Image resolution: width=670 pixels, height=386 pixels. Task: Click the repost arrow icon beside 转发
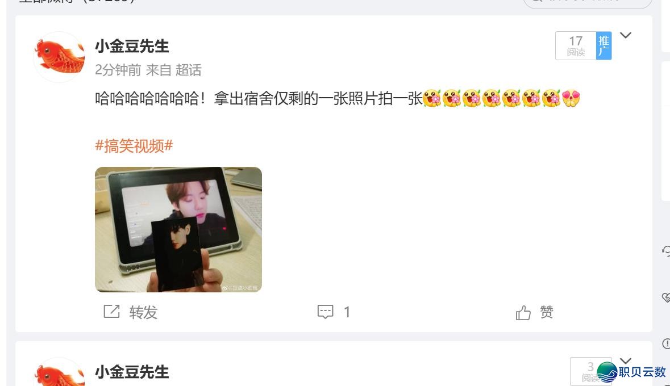pos(111,311)
